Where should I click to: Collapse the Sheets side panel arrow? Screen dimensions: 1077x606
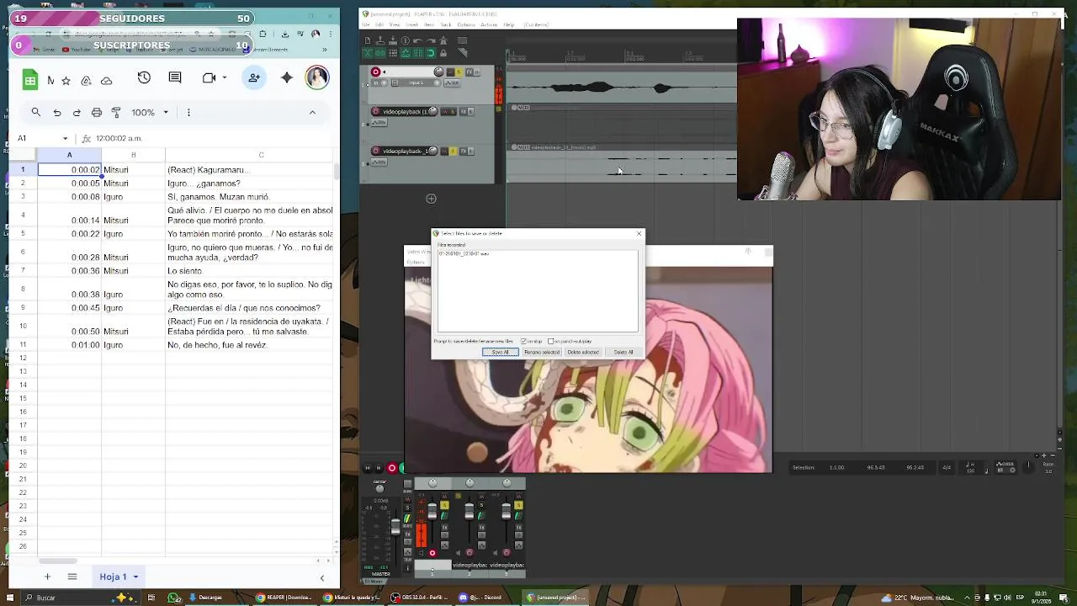[x=321, y=577]
